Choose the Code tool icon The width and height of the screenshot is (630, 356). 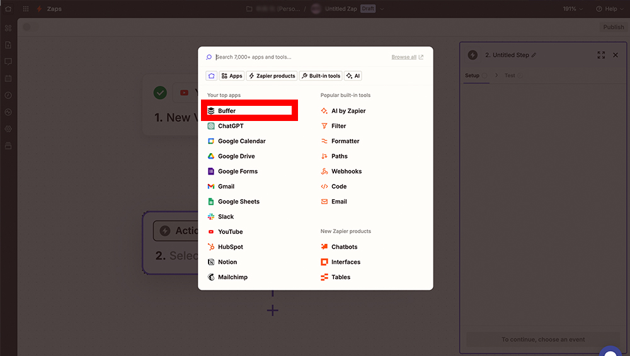click(x=324, y=187)
